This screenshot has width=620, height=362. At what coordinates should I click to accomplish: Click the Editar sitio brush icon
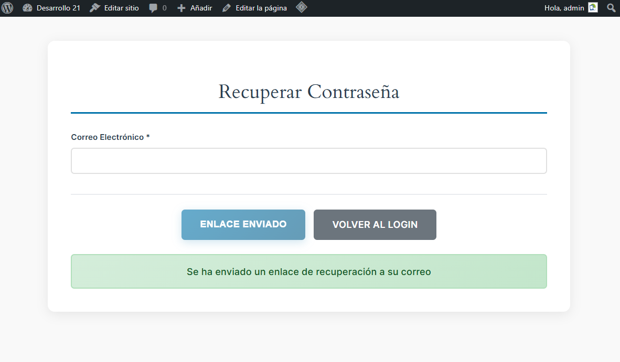[x=95, y=8]
